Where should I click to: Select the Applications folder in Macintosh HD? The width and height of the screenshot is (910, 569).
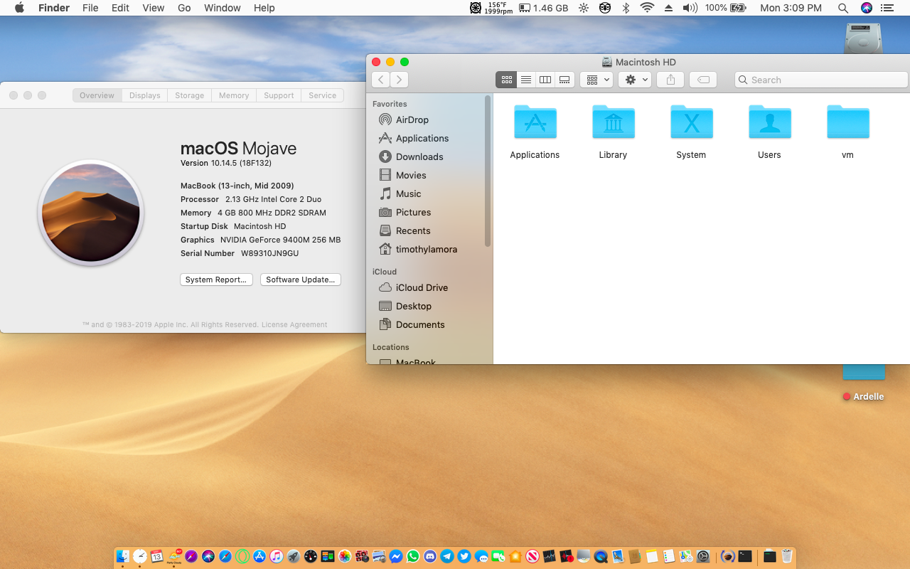tap(535, 122)
